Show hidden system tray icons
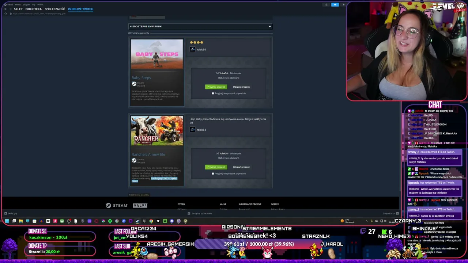 366,221
